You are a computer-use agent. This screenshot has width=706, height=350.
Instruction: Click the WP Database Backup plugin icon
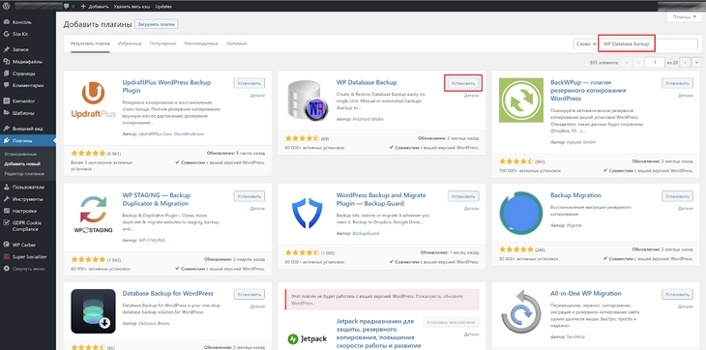tap(308, 101)
